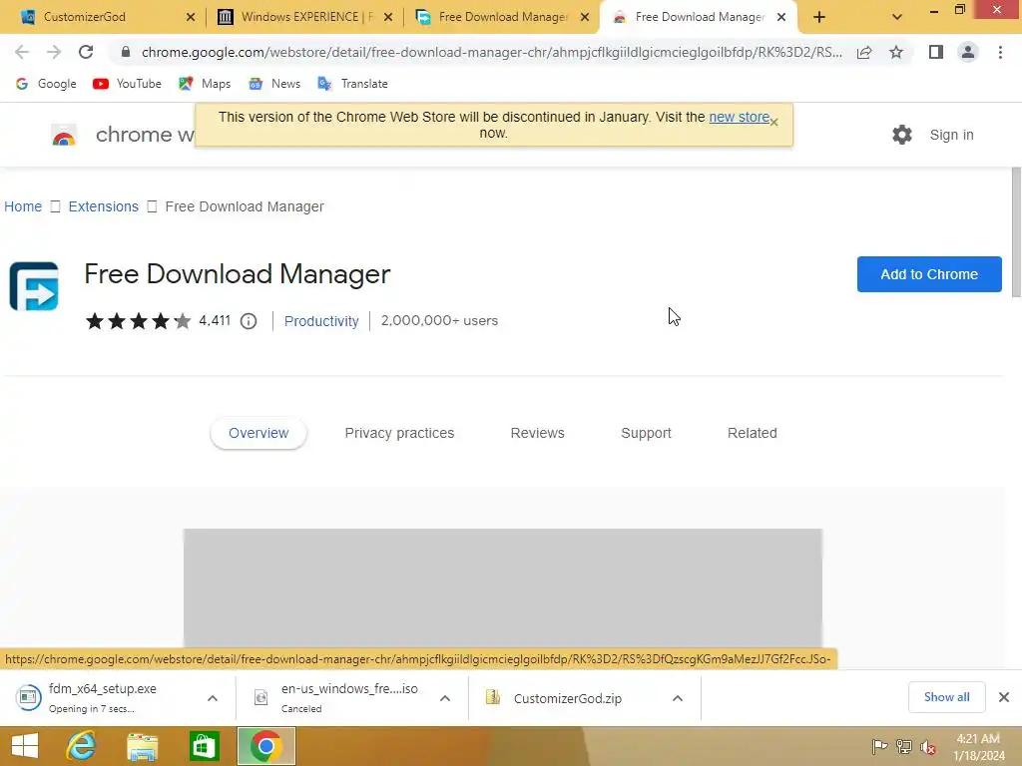Click Show all downloads
Viewport: 1022px width, 766px height.
(946, 697)
